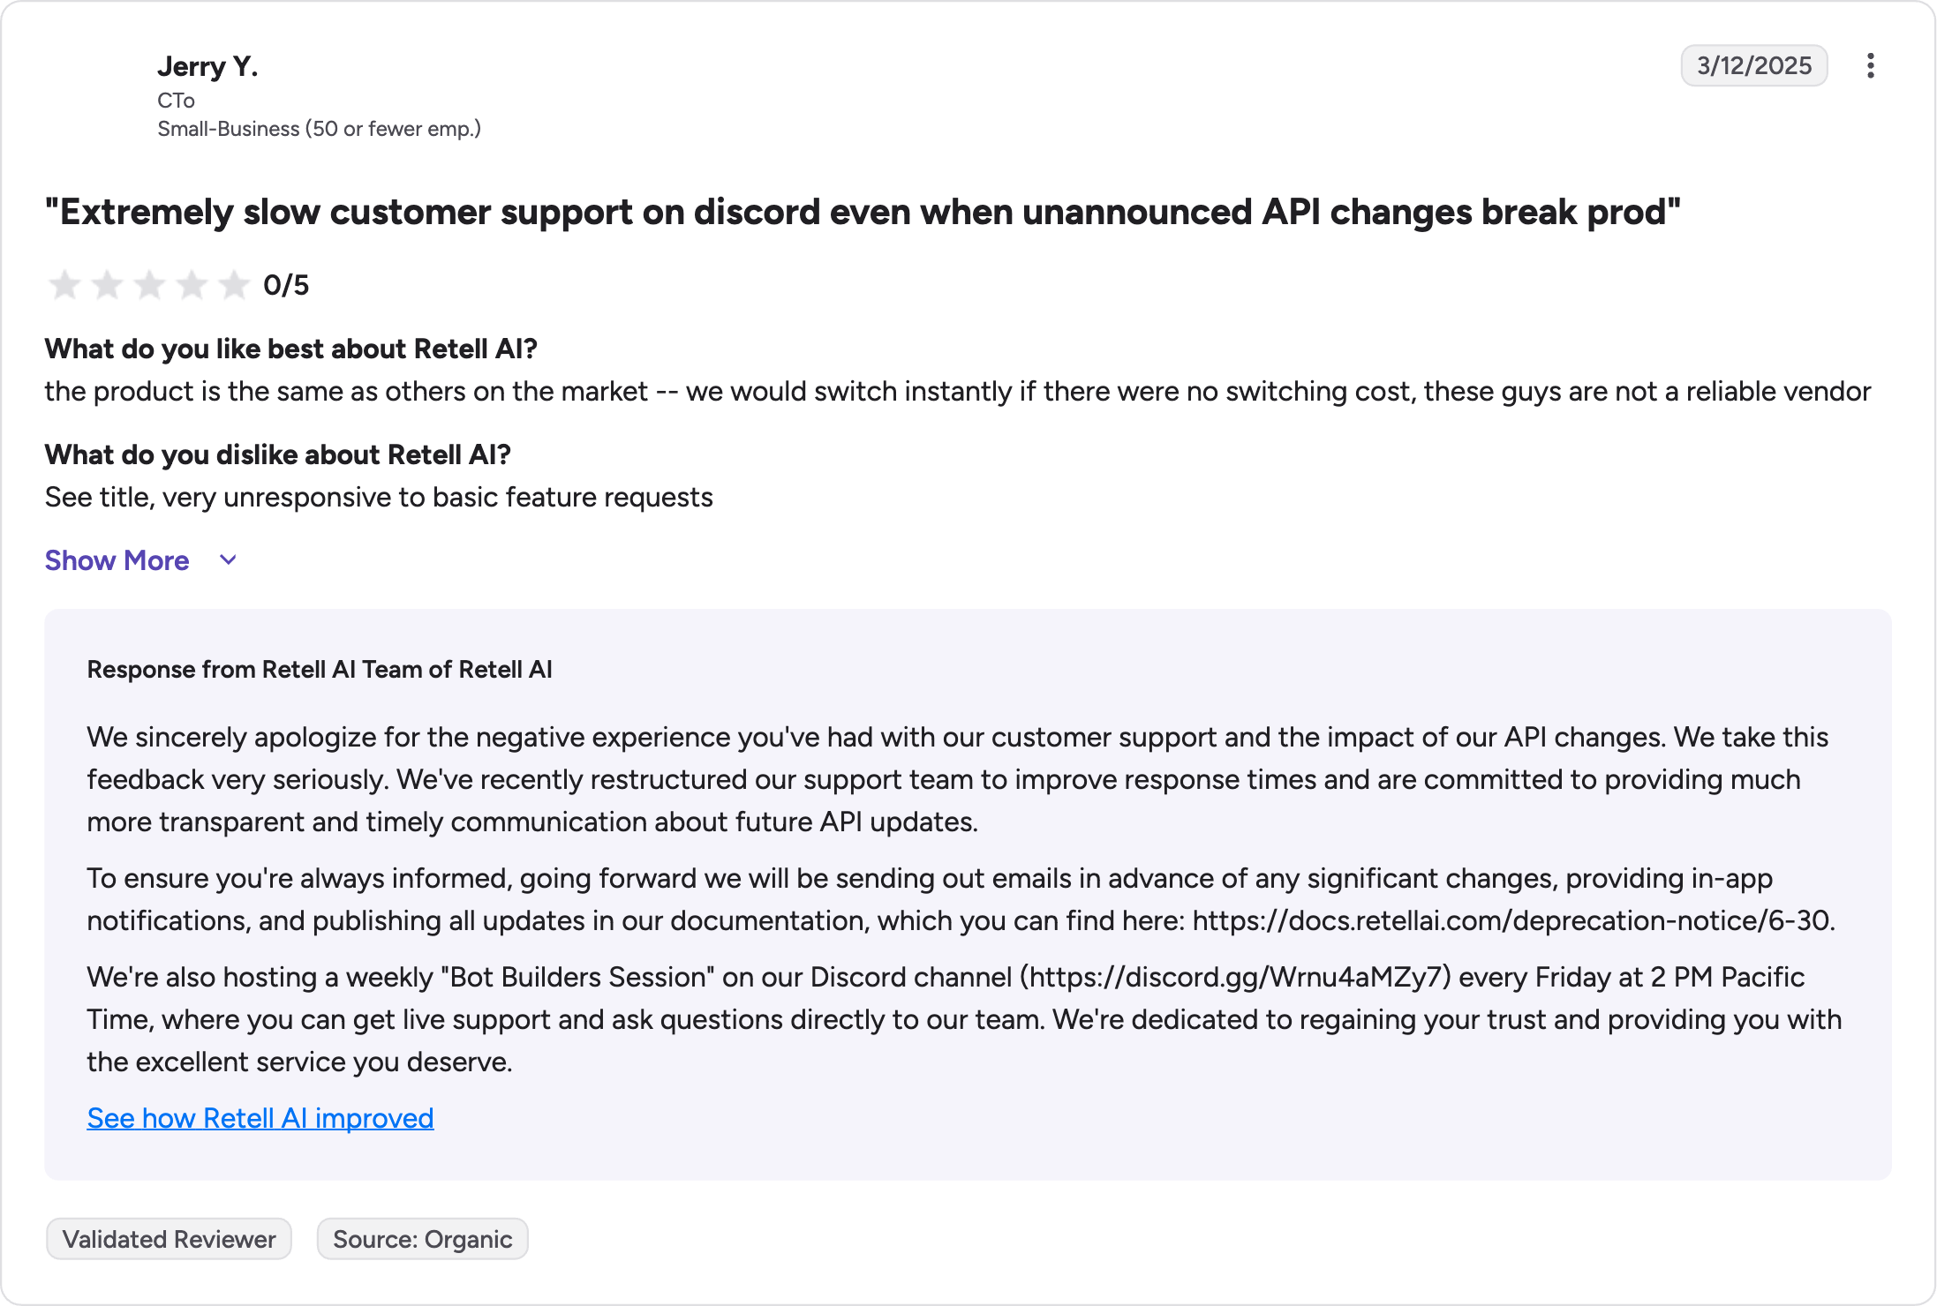The width and height of the screenshot is (1937, 1306).
Task: Click the Response from Retell AI Team heading
Action: [320, 670]
